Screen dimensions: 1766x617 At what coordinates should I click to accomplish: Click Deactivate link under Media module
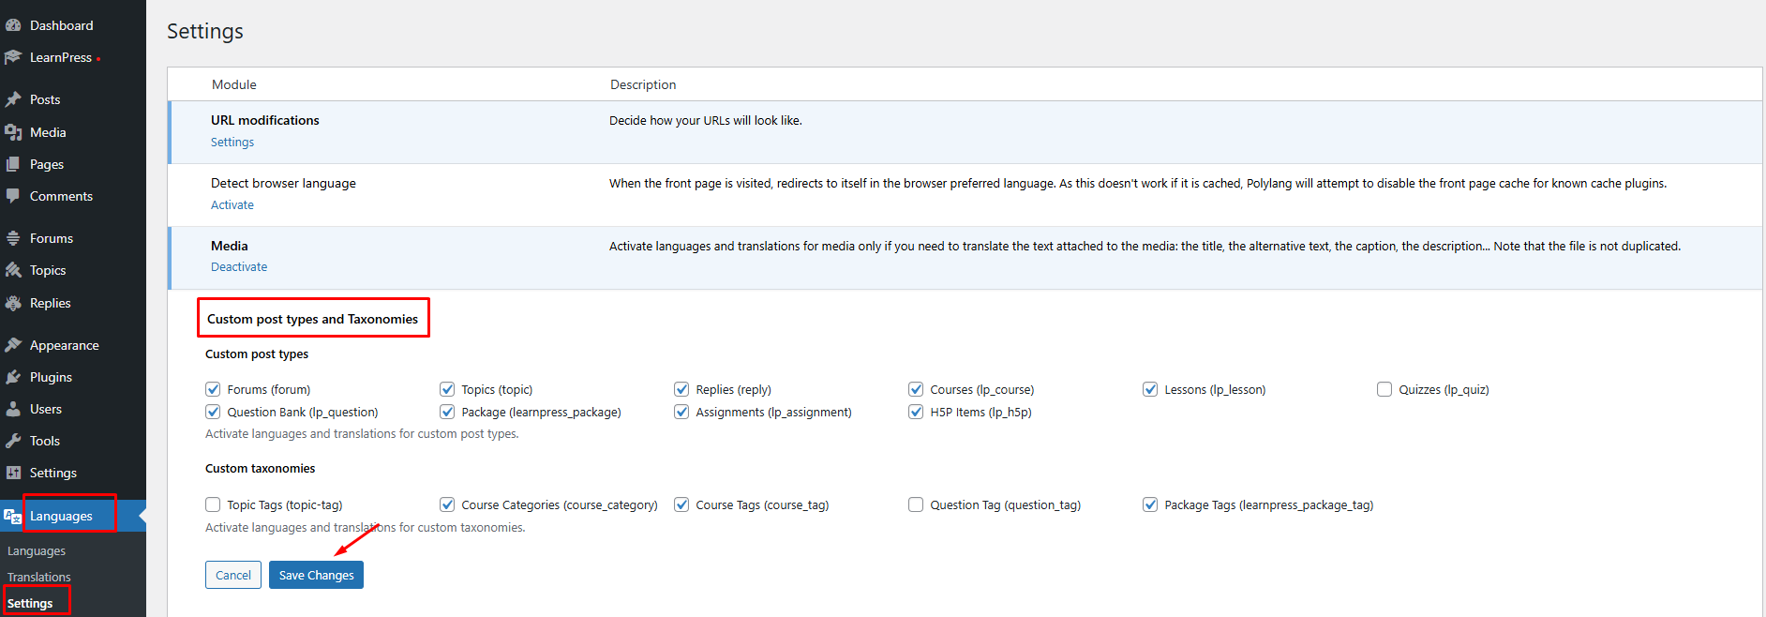[239, 267]
